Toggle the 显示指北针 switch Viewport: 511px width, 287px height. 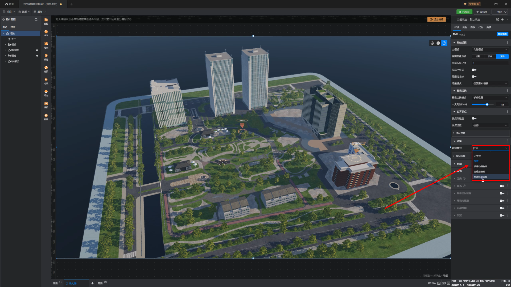[474, 77]
